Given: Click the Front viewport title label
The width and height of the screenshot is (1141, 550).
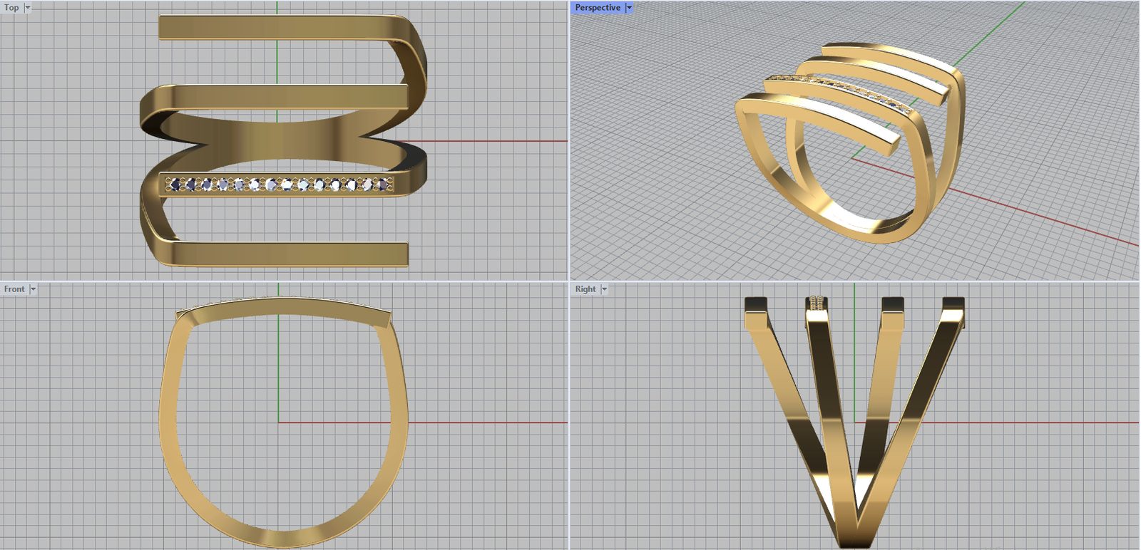Looking at the screenshot, I should point(14,289).
